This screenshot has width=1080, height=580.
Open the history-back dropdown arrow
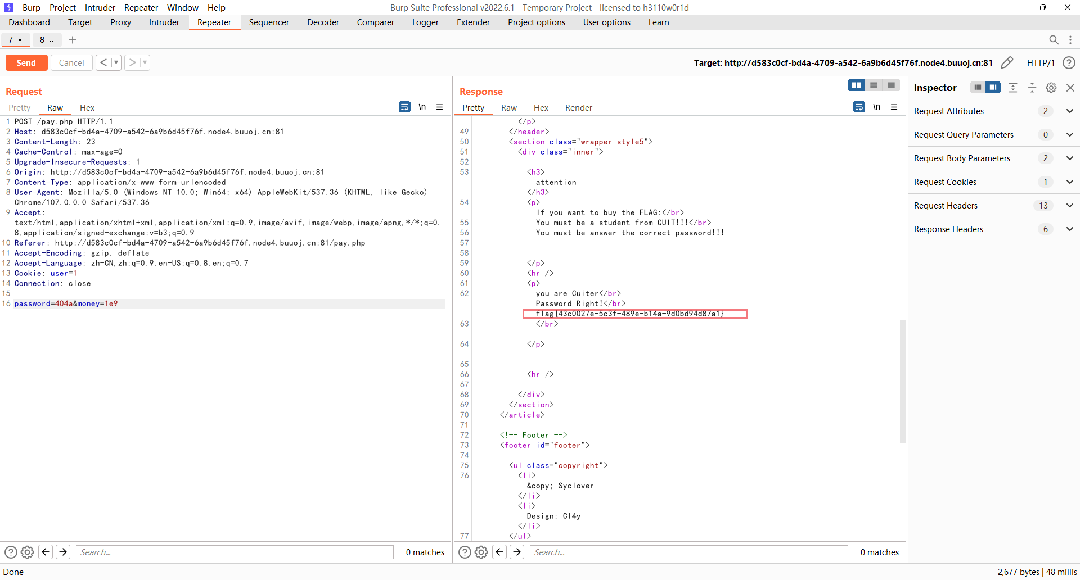116,62
